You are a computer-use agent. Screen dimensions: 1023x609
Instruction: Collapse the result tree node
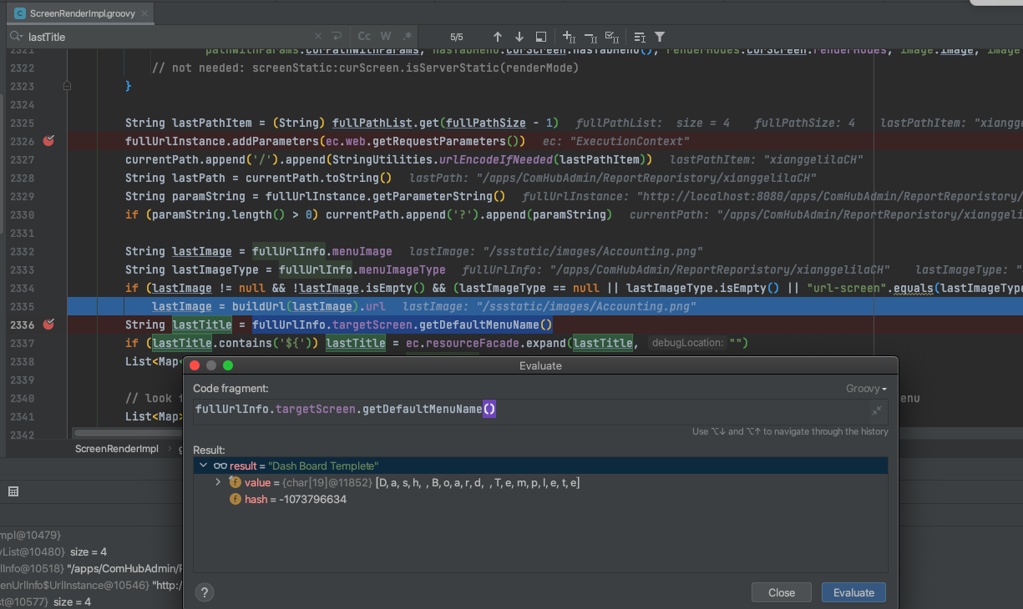[203, 466]
